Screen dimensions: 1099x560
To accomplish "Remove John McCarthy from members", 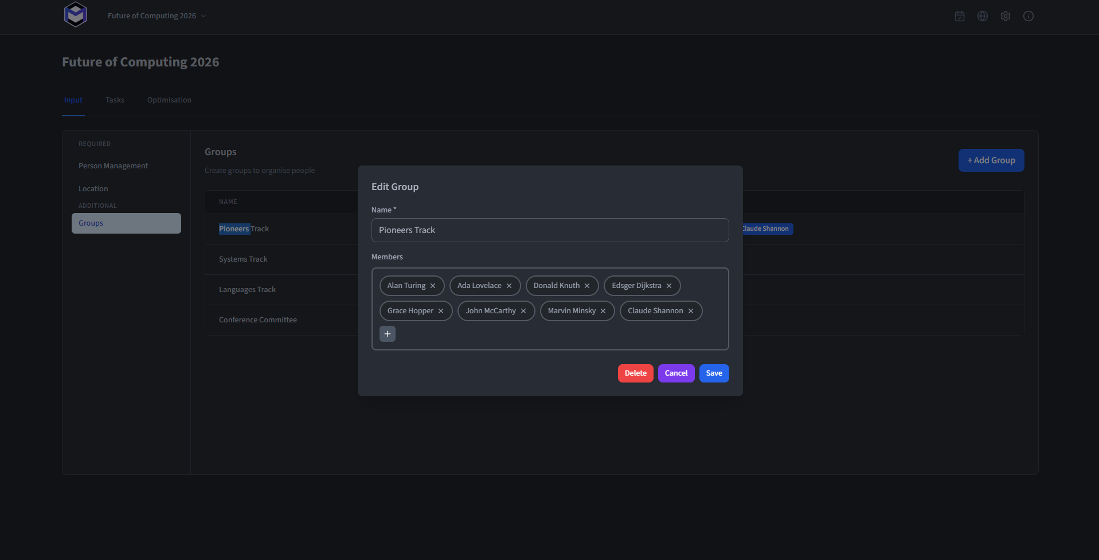I will (523, 311).
